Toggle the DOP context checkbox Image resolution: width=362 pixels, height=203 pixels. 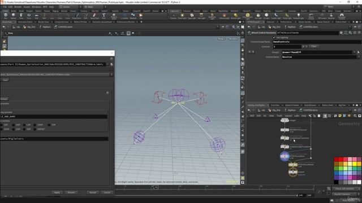[14, 125]
